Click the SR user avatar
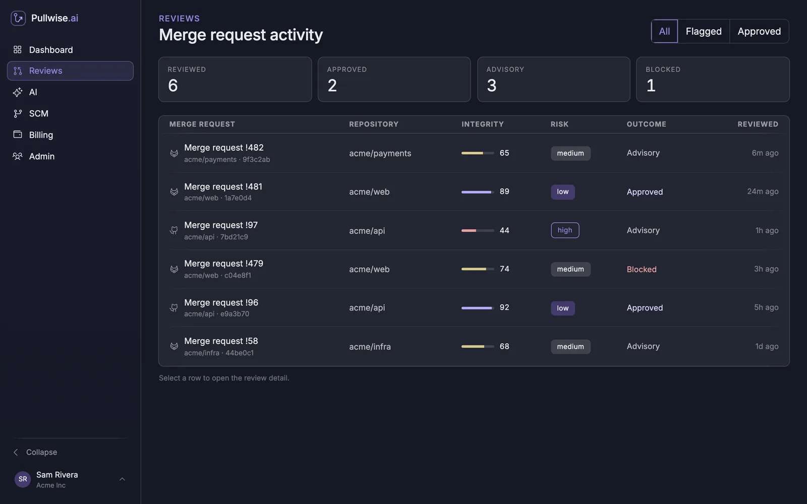The width and height of the screenshot is (807, 504). pyautogui.click(x=23, y=479)
